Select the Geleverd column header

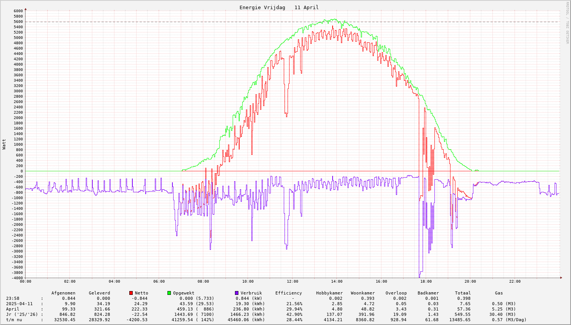coord(99,293)
